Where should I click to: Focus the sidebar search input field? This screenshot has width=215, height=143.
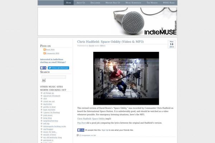click(x=54, y=77)
